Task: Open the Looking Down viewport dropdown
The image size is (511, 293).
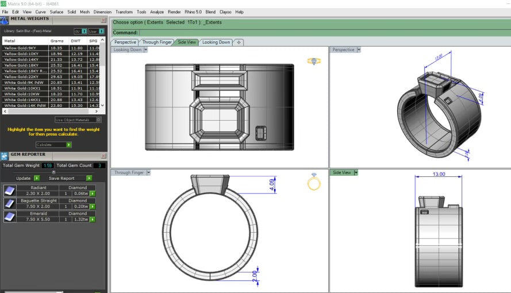Action: [x=145, y=50]
